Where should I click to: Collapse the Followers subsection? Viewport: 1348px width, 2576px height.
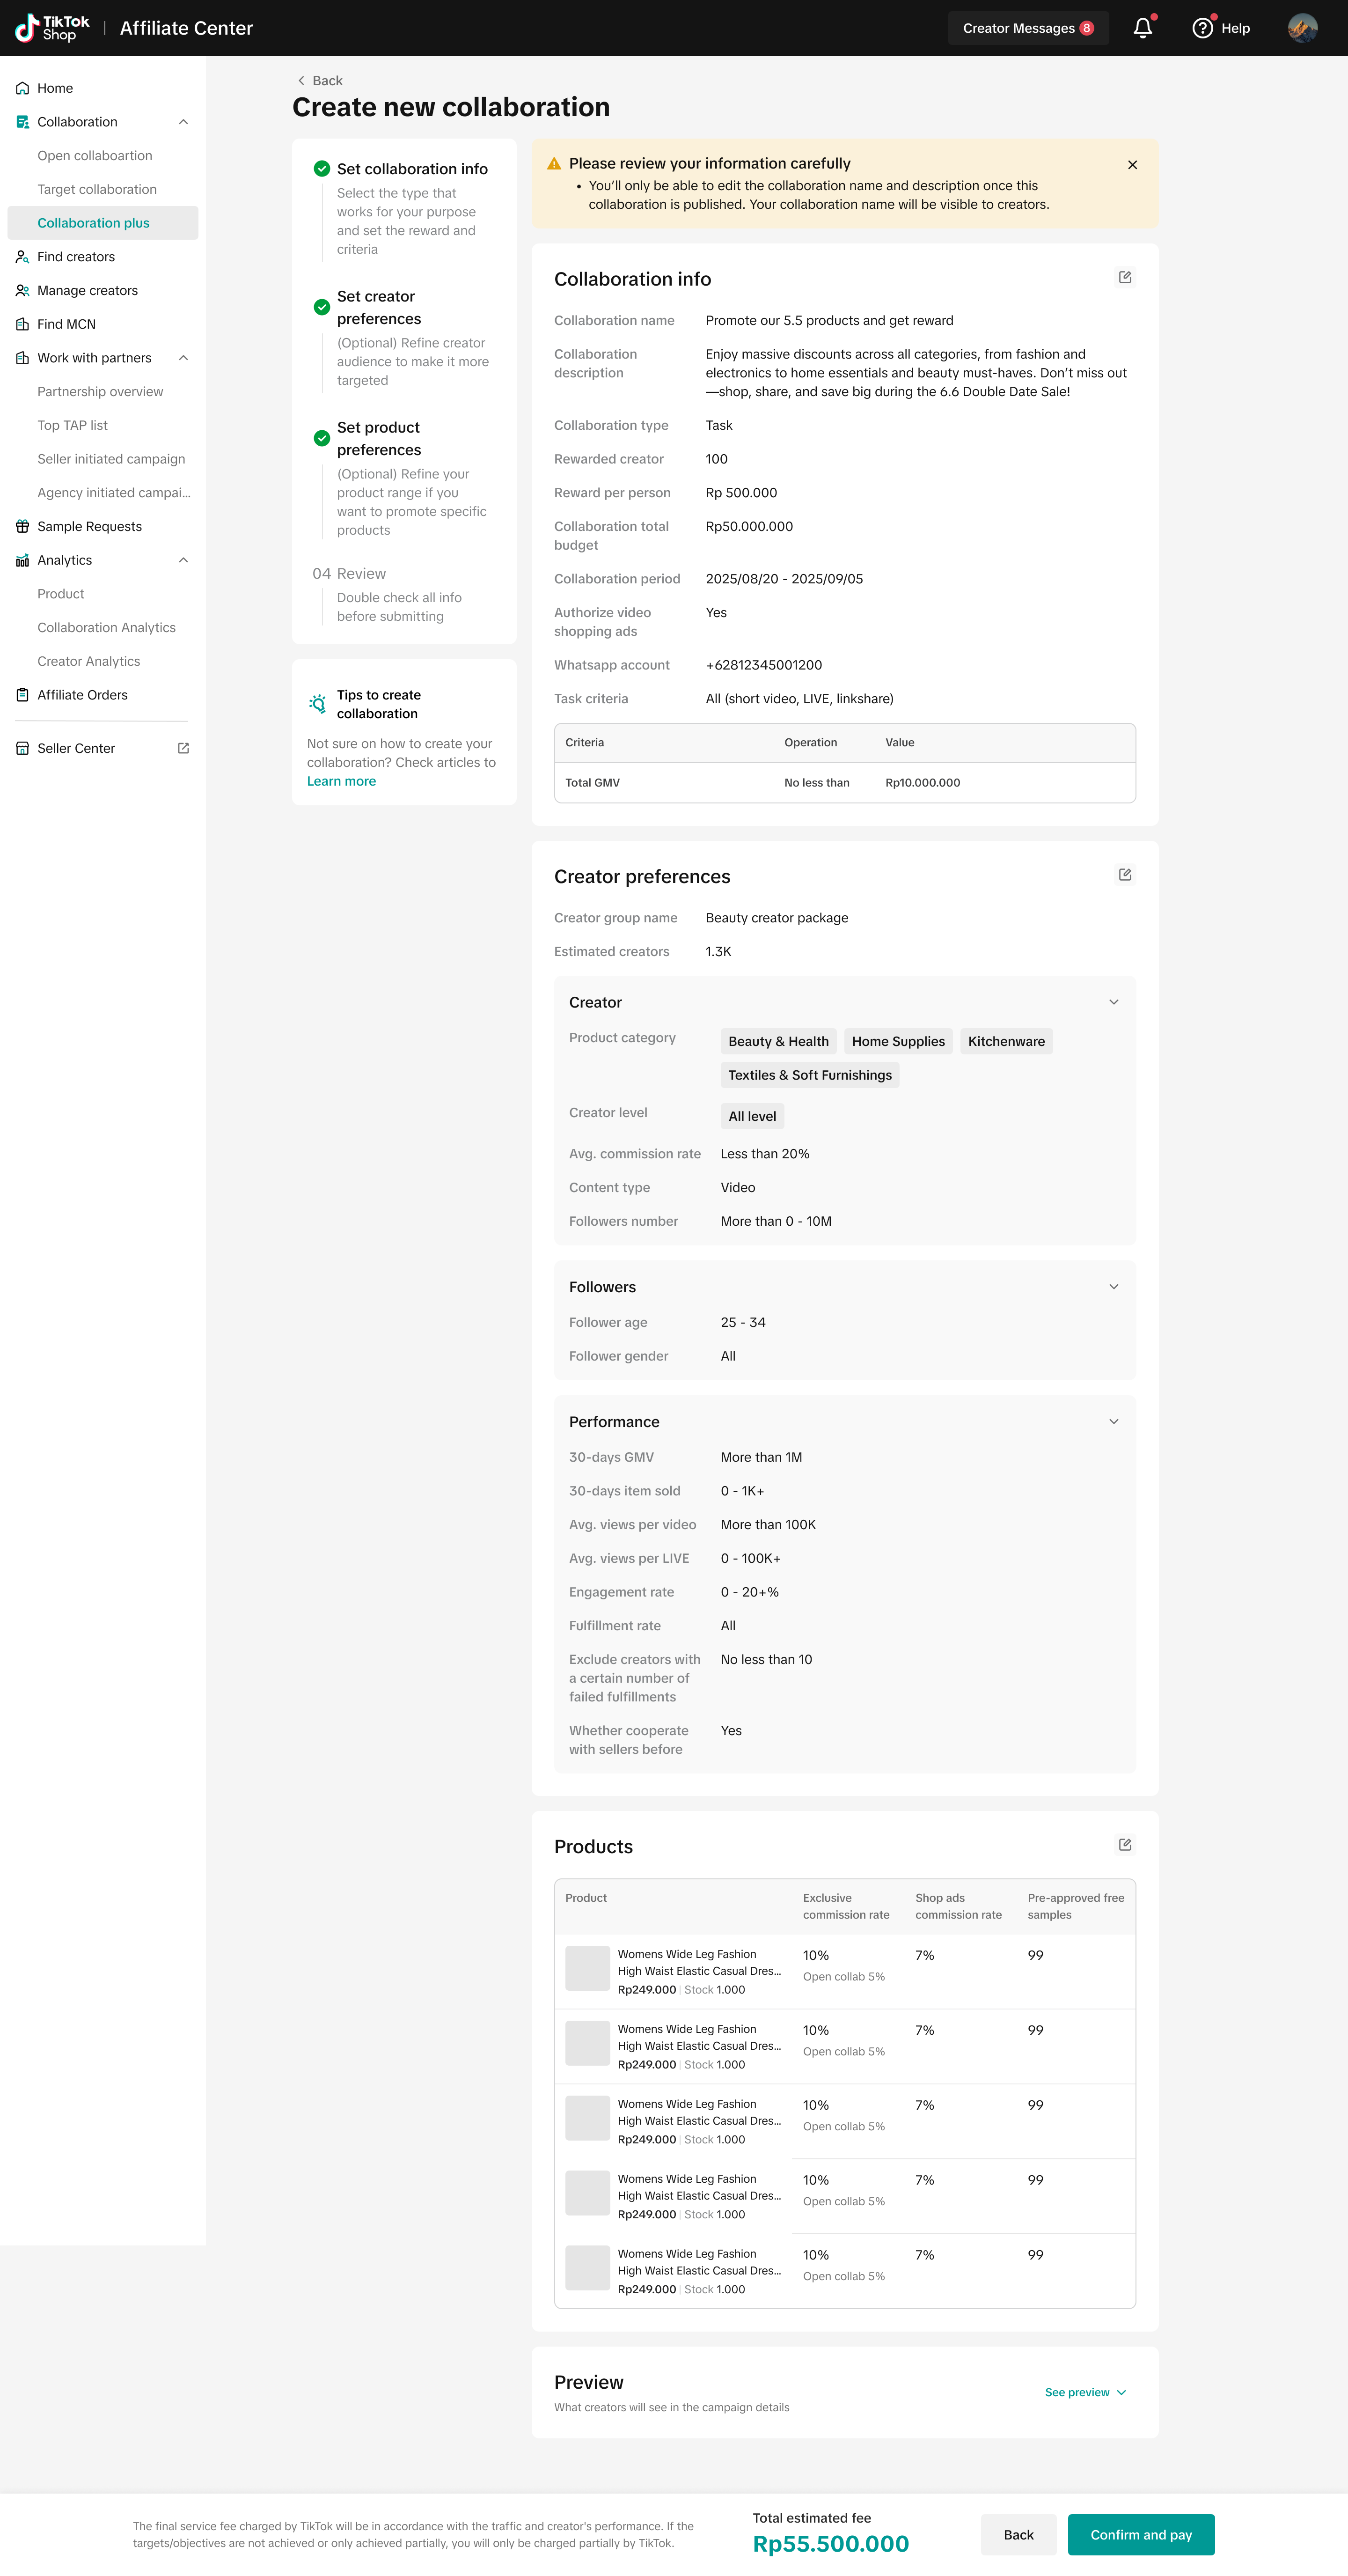point(1113,1287)
